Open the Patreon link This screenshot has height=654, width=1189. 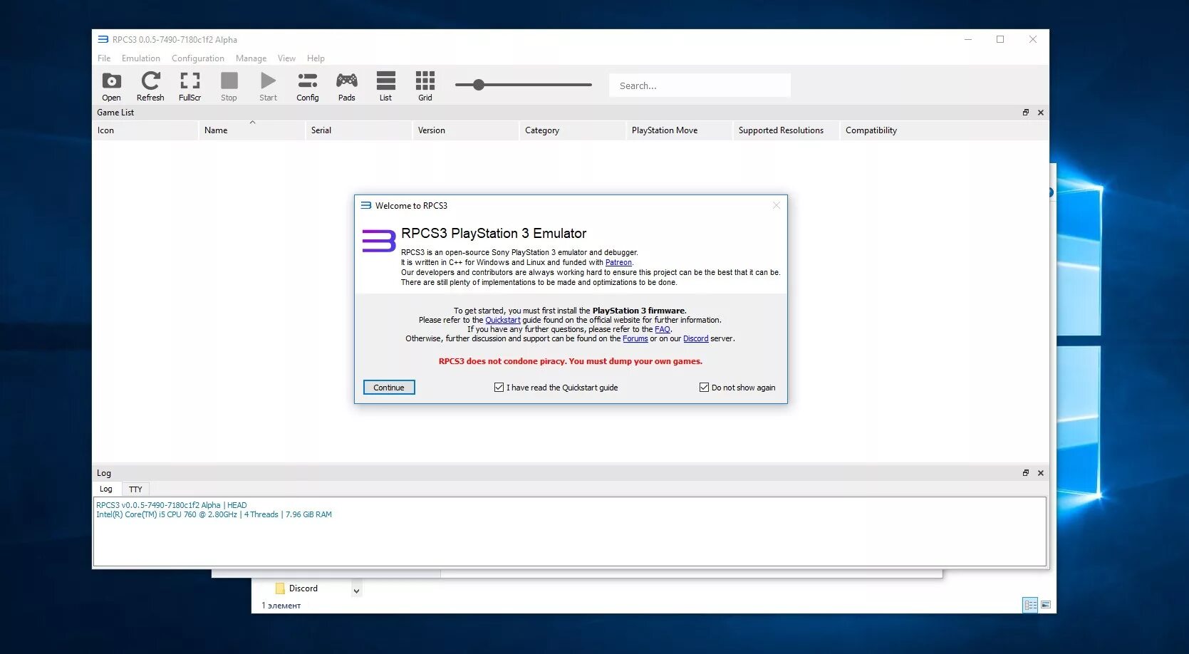coord(618,262)
